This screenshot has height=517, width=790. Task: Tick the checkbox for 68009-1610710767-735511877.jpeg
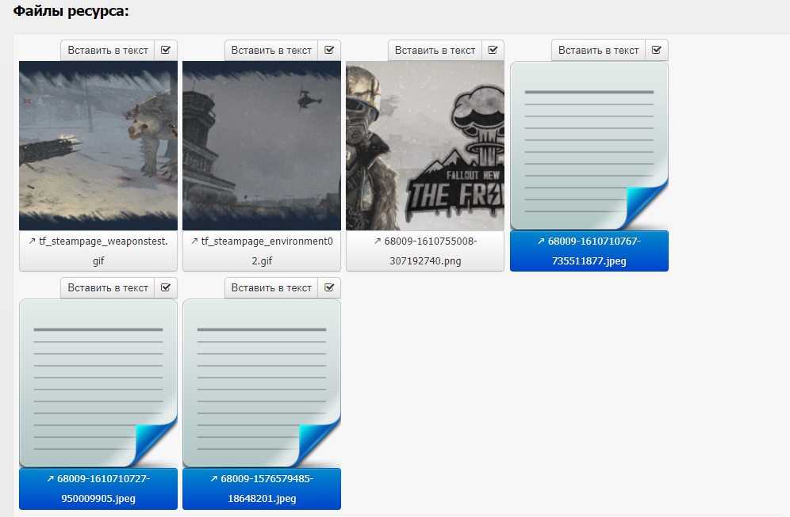[x=657, y=51]
